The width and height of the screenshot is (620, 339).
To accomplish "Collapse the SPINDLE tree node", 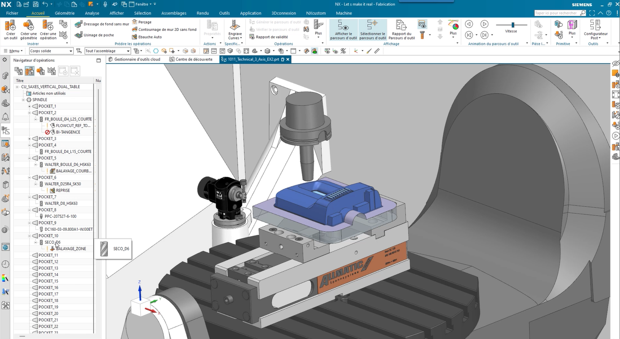I will click(x=23, y=100).
